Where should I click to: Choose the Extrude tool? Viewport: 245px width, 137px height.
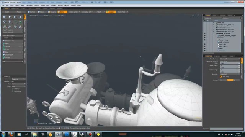pos(13,46)
